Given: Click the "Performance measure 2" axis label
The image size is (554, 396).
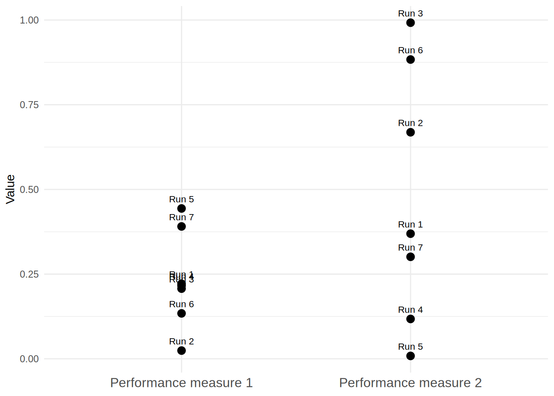Looking at the screenshot, I should pos(411,383).
